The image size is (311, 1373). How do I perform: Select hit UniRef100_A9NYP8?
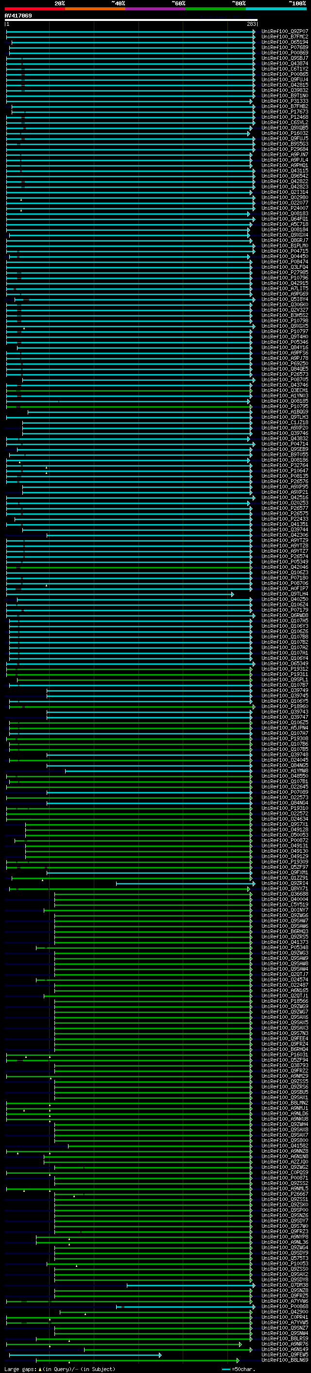click(285, 1237)
